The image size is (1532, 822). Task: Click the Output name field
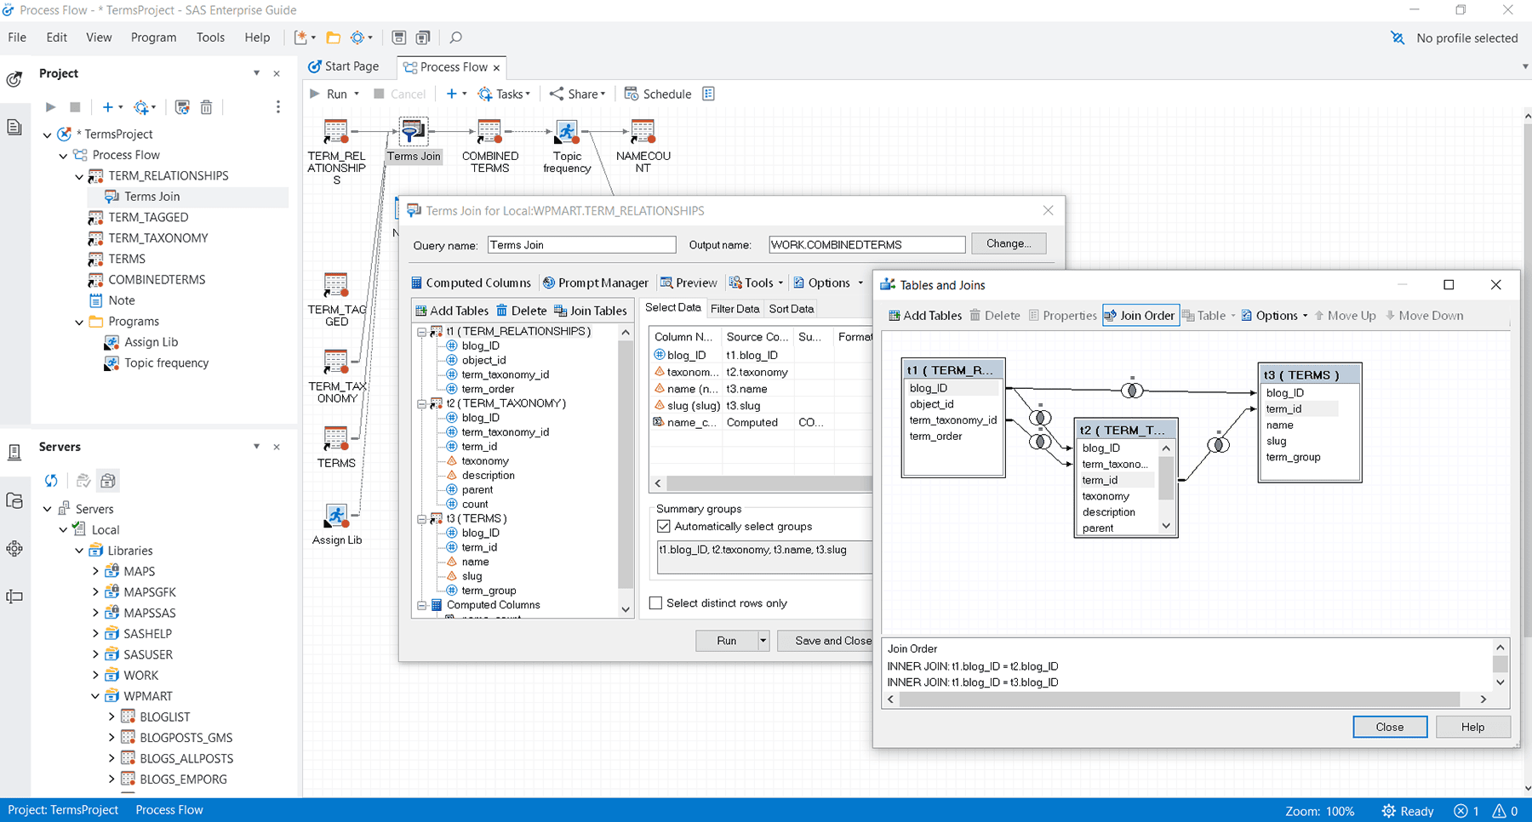click(866, 245)
